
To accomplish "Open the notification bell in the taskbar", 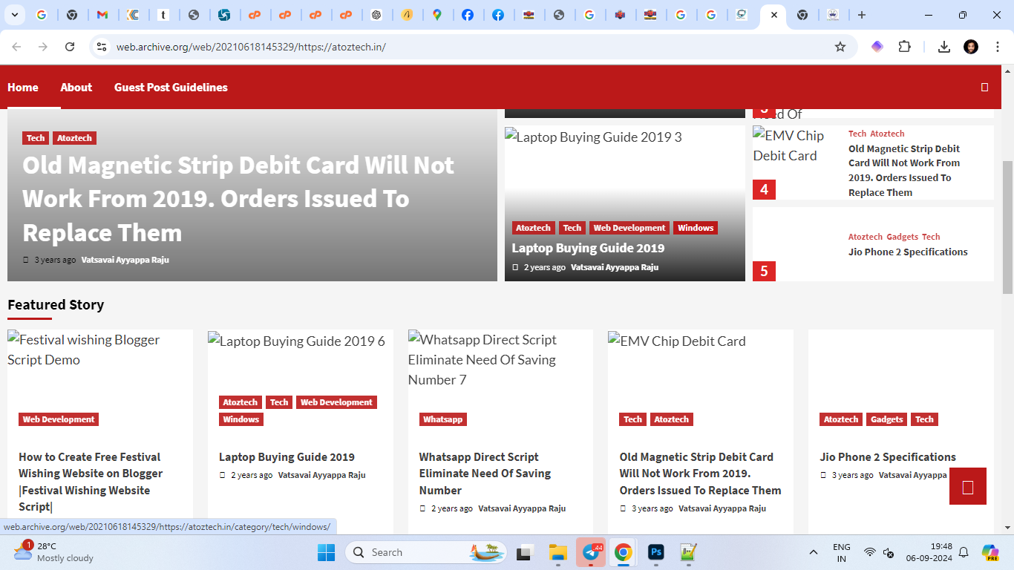I will pos(964,552).
